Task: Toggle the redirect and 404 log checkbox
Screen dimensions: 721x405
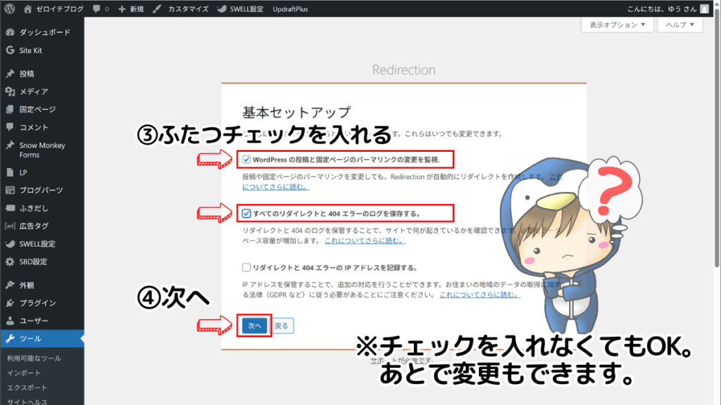Action: pos(246,214)
